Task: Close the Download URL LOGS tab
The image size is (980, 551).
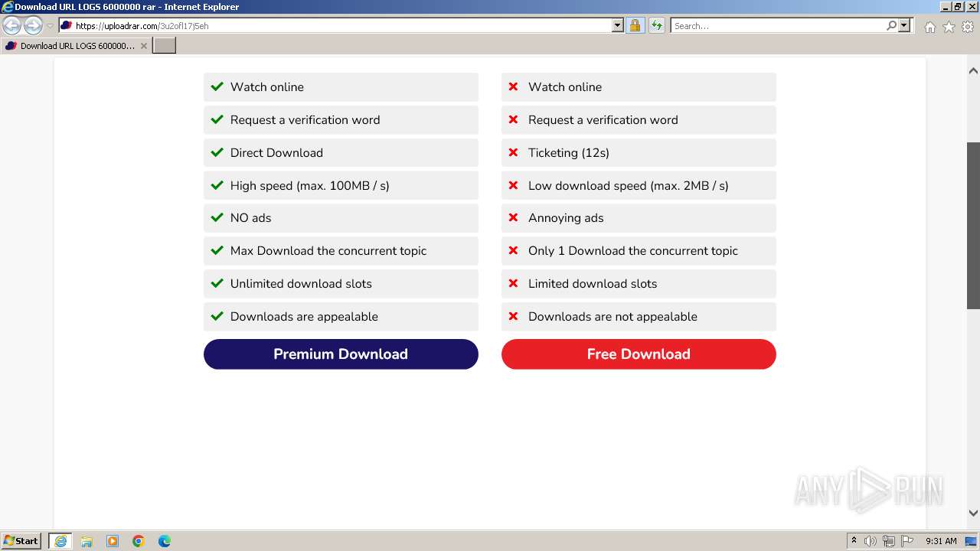Action: coord(143,46)
